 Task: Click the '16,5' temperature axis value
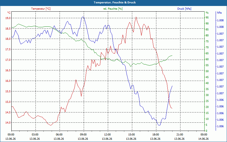pyautogui.click(x=8, y=70)
